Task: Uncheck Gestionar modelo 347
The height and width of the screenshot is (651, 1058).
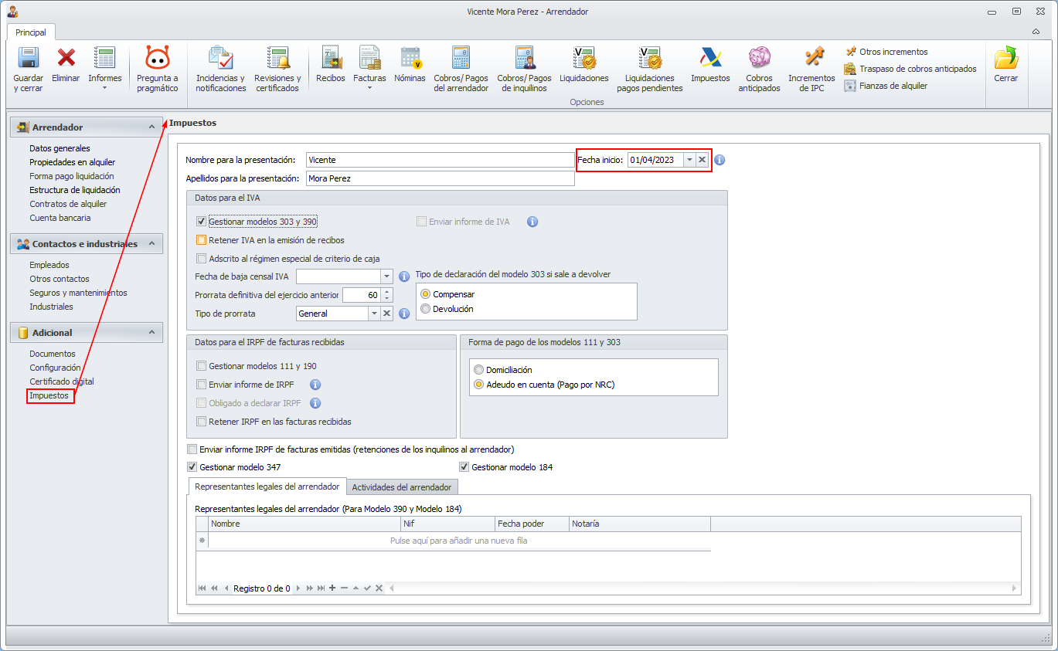Action: 192,467
